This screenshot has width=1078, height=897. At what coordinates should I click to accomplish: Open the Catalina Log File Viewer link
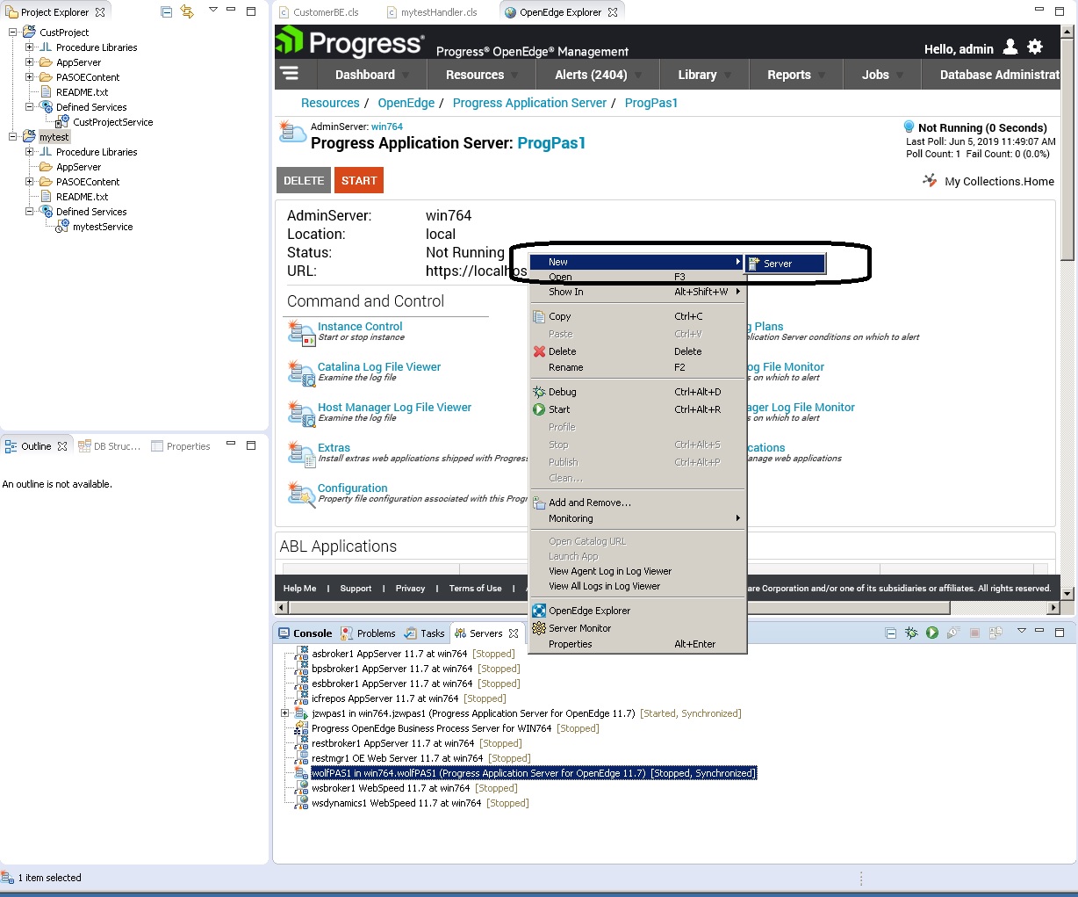(378, 366)
